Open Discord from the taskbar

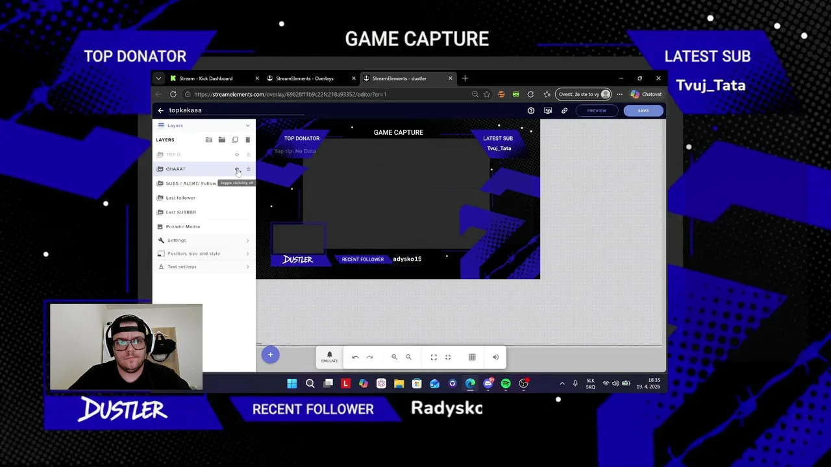[x=488, y=383]
